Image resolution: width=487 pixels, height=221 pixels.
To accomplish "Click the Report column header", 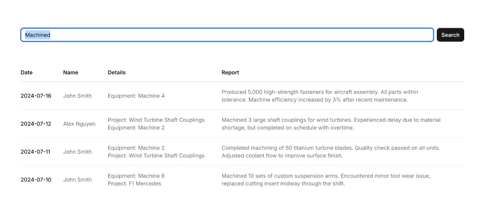I will pyautogui.click(x=230, y=73).
